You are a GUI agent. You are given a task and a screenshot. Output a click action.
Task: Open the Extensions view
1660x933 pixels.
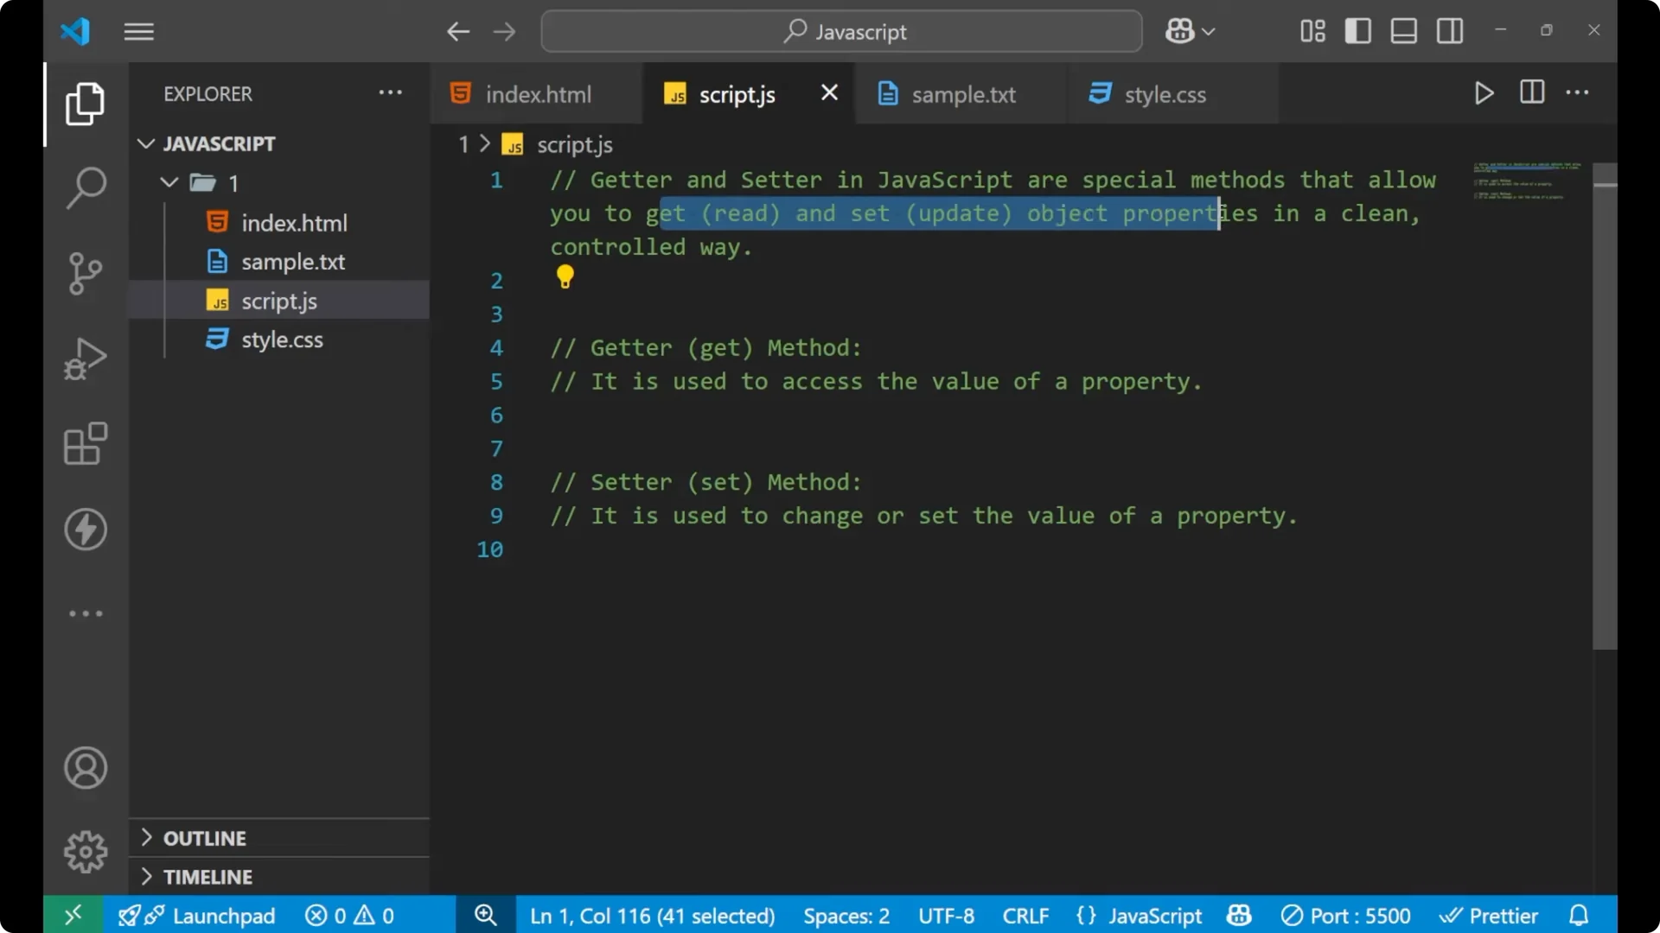(x=85, y=443)
